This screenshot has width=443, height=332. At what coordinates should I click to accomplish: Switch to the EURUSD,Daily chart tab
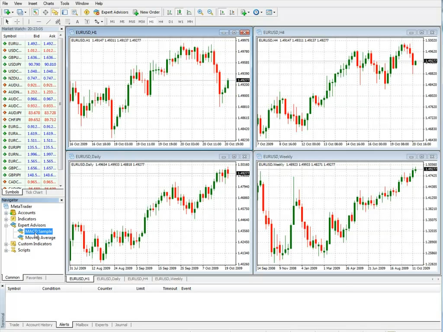click(x=109, y=279)
